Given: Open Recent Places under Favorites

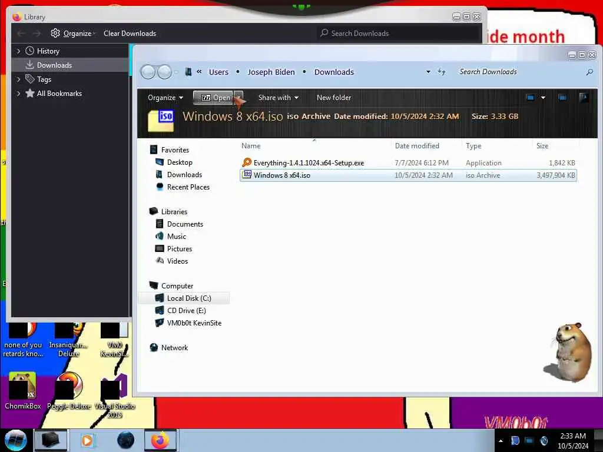Looking at the screenshot, I should coord(188,187).
